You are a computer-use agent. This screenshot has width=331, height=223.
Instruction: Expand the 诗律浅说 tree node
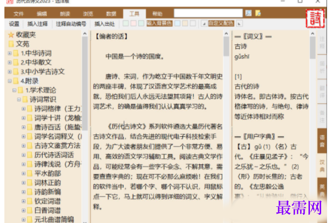coord(24,164)
